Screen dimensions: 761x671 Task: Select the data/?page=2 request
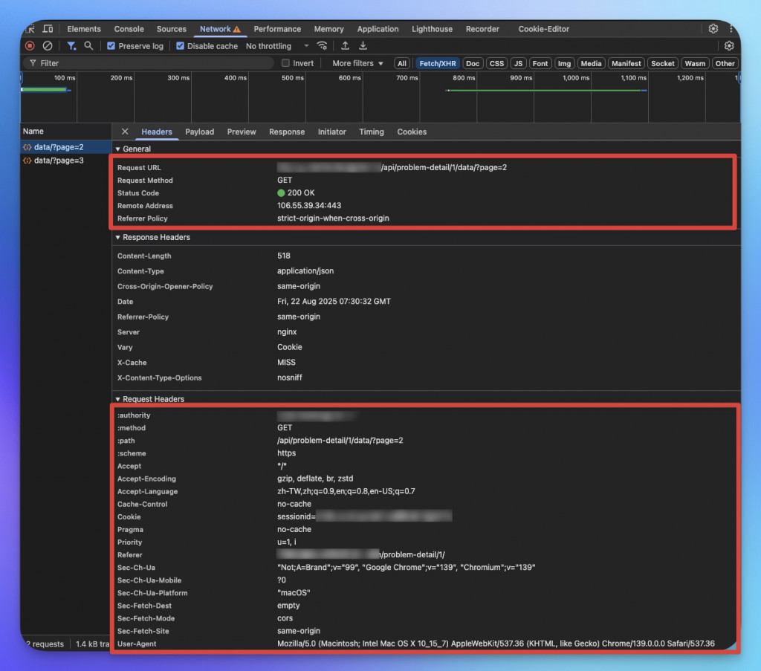[x=66, y=147]
